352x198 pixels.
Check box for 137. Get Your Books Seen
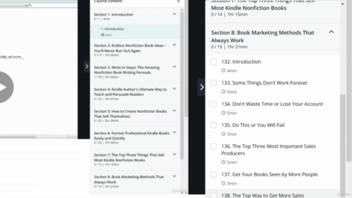pos(214,174)
